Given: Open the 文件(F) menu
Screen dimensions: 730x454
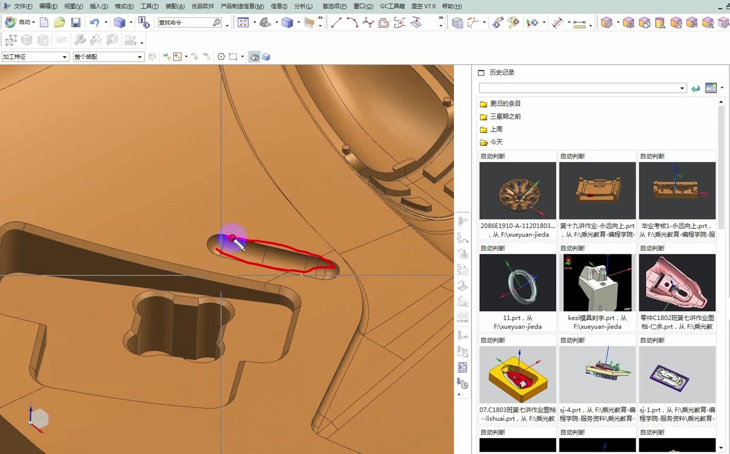Looking at the screenshot, I should (23, 6).
